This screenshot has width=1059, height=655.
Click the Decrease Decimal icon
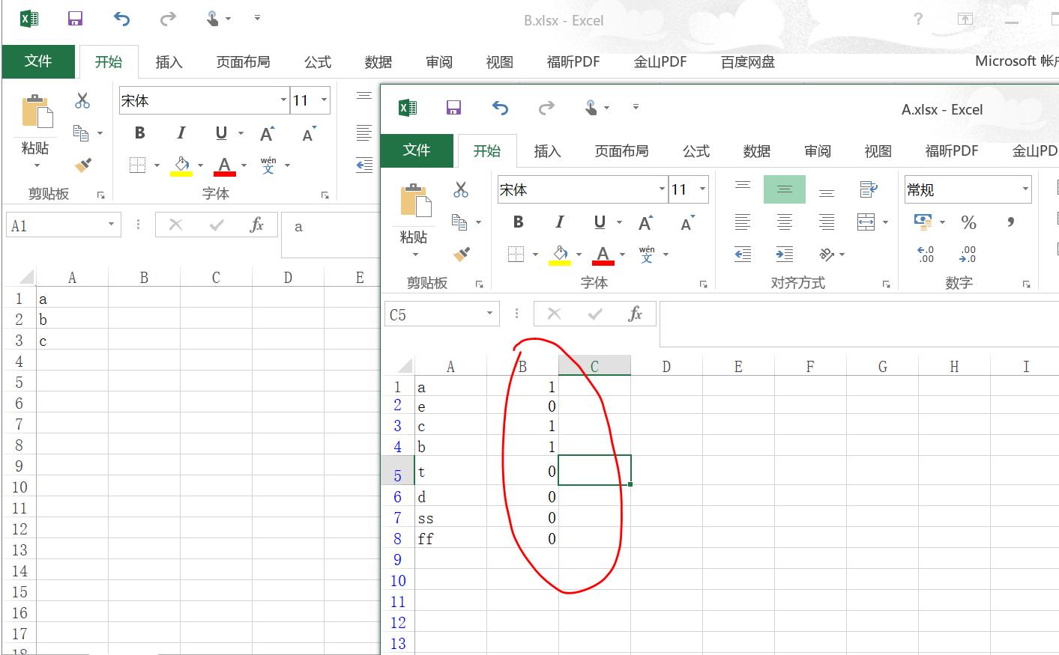pos(967,255)
